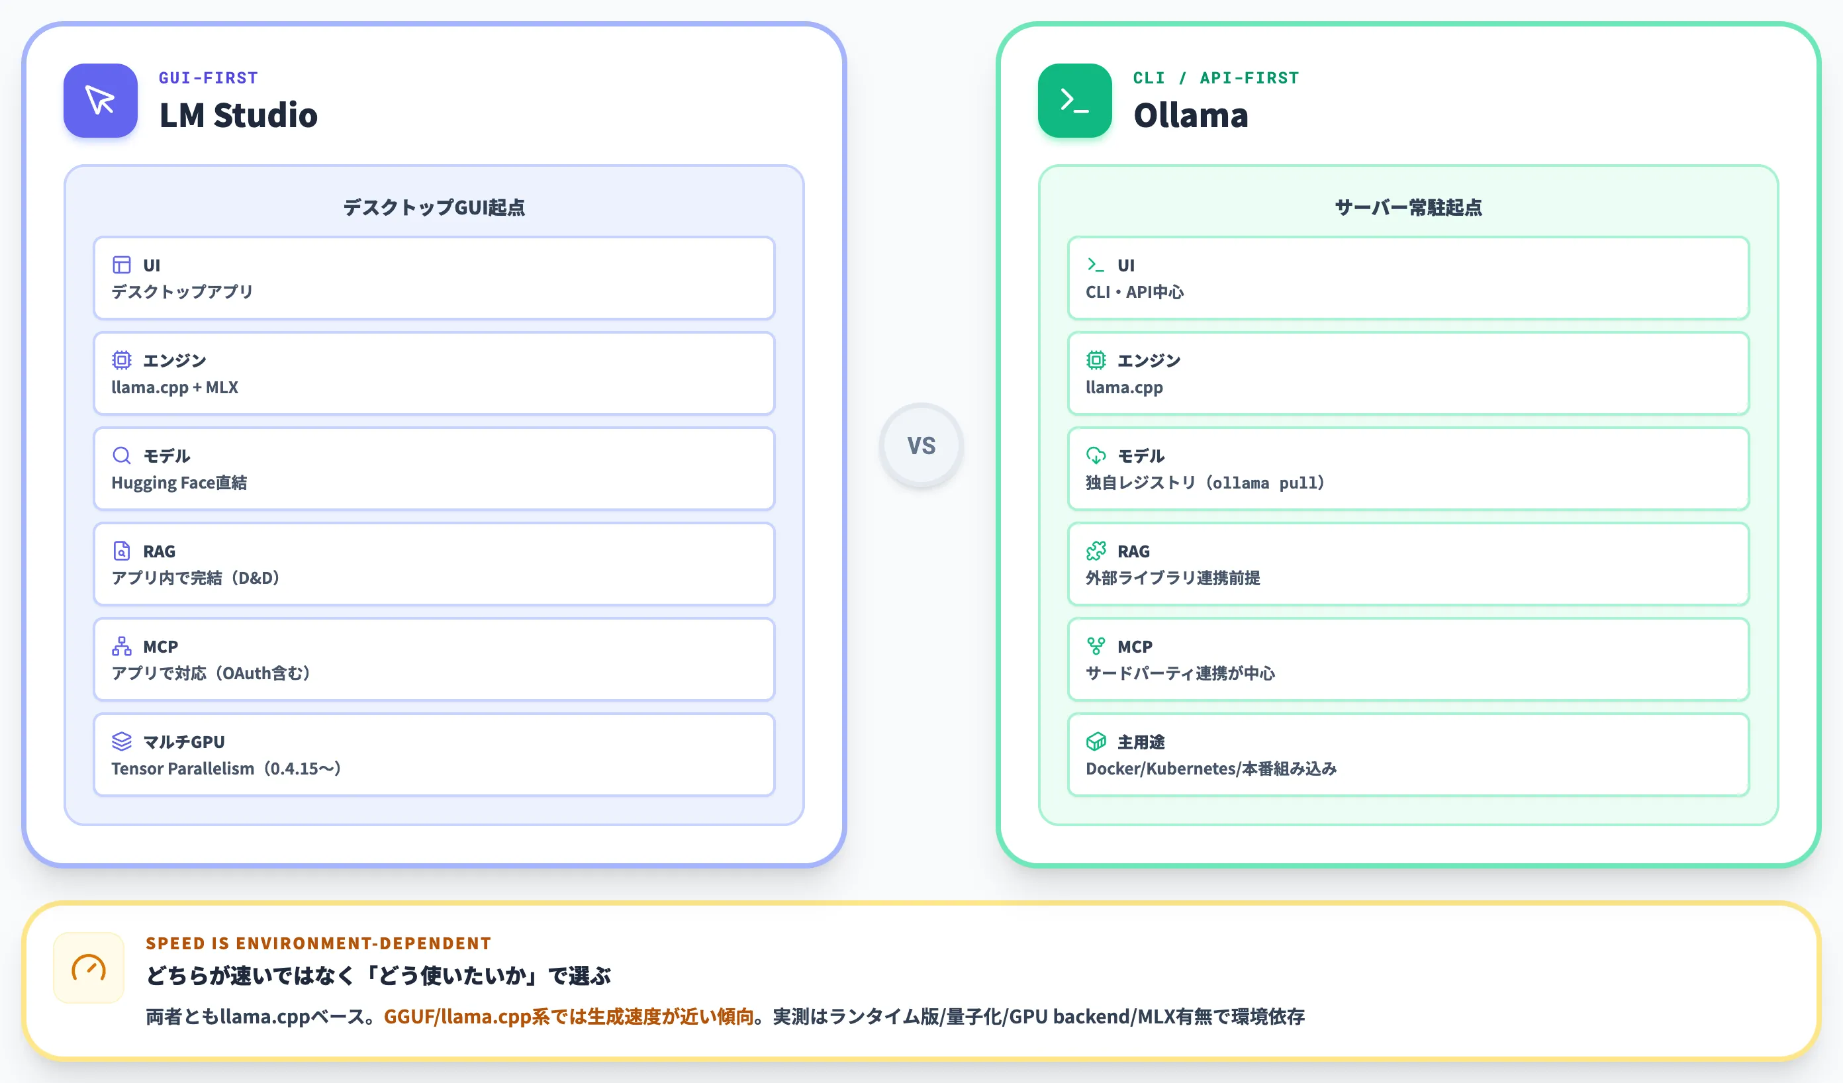Click the デスクトップGUI起点 heading

tap(434, 207)
